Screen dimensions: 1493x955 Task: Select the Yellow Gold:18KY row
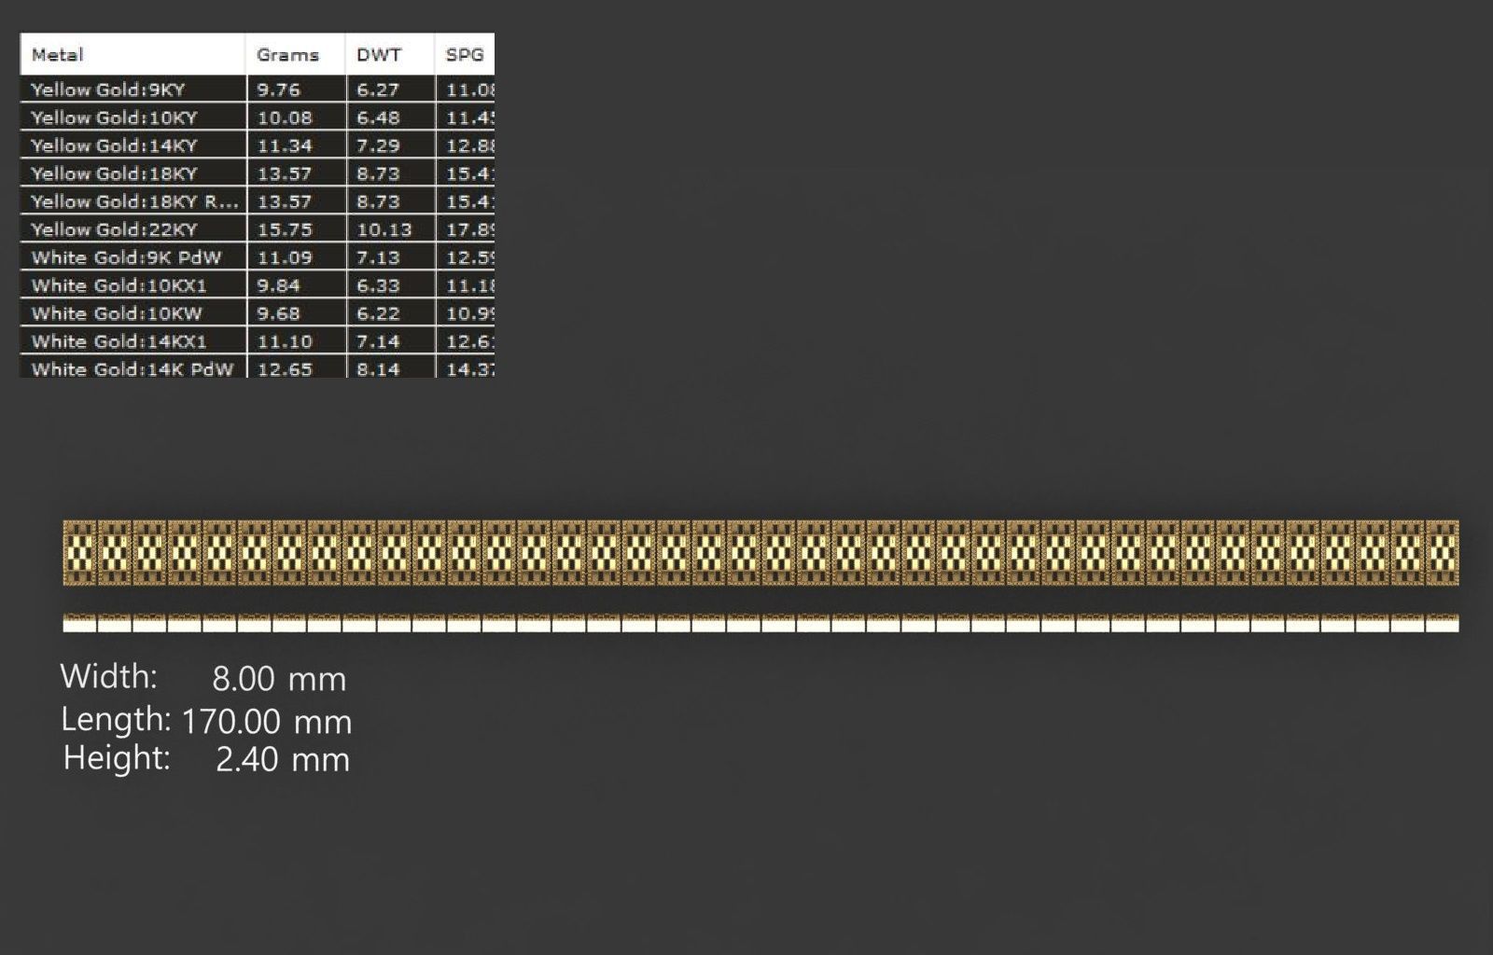pyautogui.click(x=258, y=173)
